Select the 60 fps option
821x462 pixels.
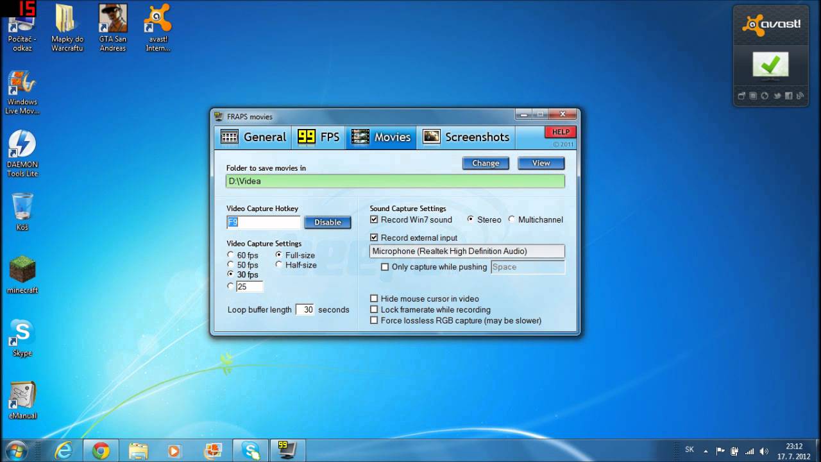pos(243,255)
